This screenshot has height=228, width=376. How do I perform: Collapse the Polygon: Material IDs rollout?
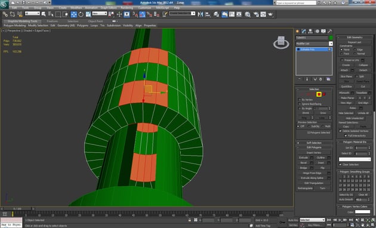pos(355,142)
